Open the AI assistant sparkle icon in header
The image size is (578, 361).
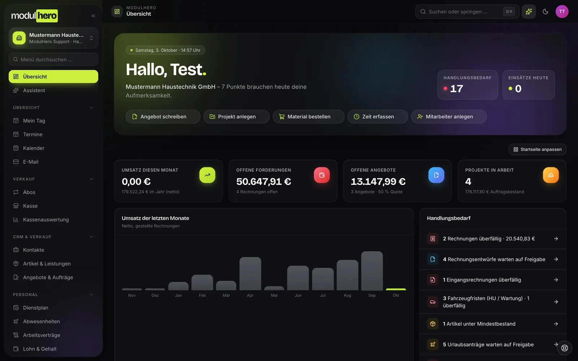[529, 12]
